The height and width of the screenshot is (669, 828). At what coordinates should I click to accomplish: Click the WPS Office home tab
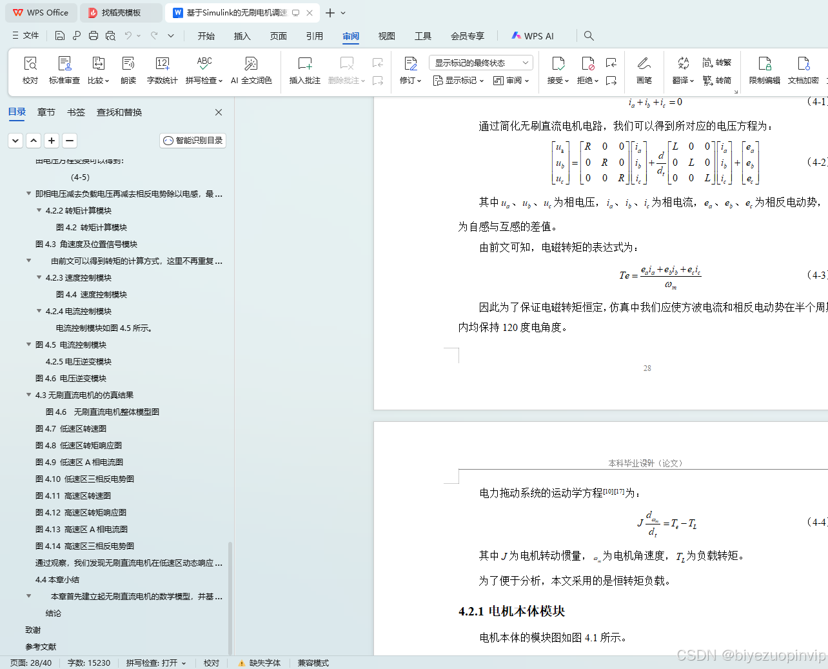tap(41, 13)
